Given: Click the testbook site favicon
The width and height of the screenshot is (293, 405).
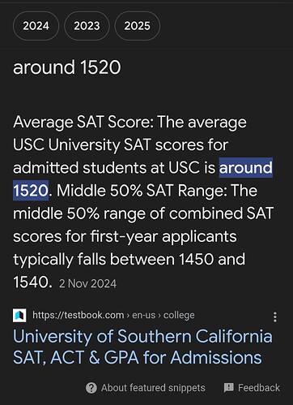Looking at the screenshot, I should [19, 316].
